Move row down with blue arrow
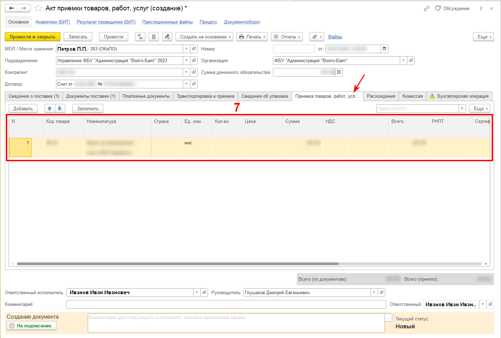 coord(60,108)
